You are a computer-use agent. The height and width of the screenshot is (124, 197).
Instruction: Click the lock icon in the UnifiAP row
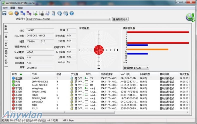coord(72,78)
